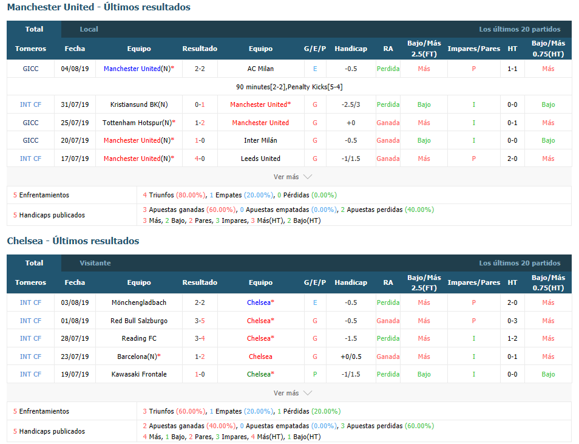Click the GICC tournament cell on 25/07/19
579x444 pixels.
(30, 123)
